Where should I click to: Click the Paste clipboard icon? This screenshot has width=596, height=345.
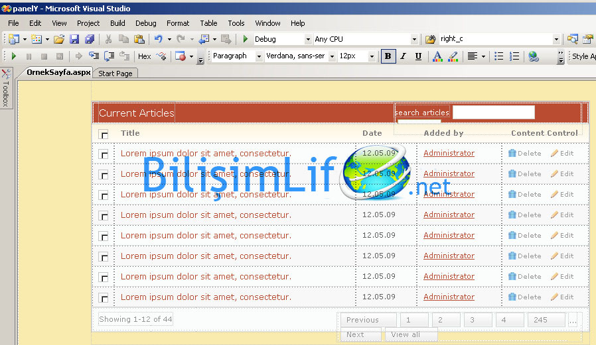click(x=139, y=39)
